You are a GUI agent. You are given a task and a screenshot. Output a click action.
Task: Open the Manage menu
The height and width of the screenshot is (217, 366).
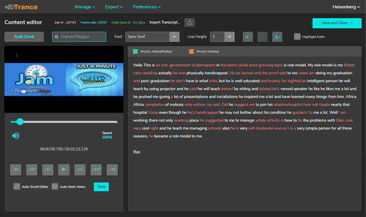(85, 7)
